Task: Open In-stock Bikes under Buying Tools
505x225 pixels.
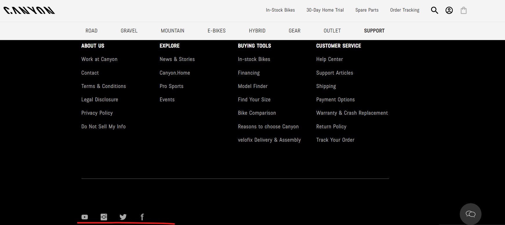Action: pyautogui.click(x=254, y=59)
